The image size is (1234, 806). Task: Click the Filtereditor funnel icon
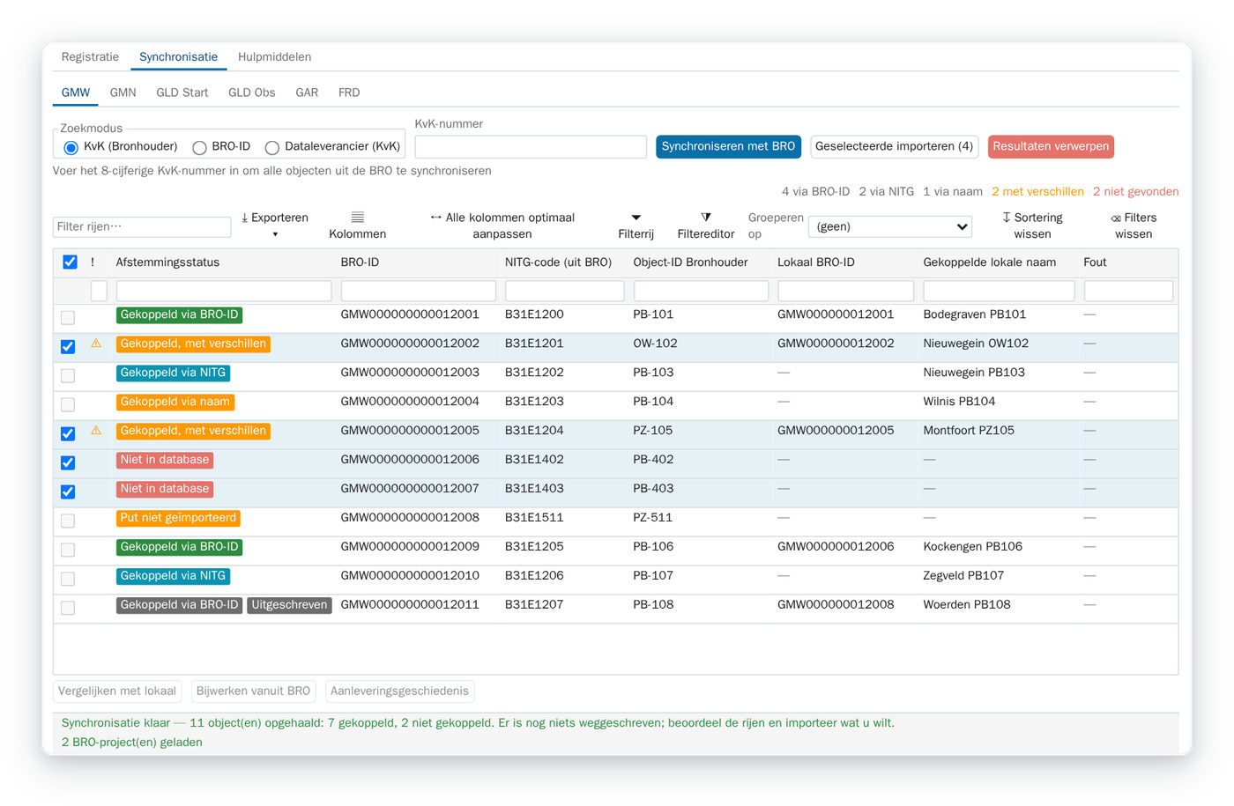point(705,218)
